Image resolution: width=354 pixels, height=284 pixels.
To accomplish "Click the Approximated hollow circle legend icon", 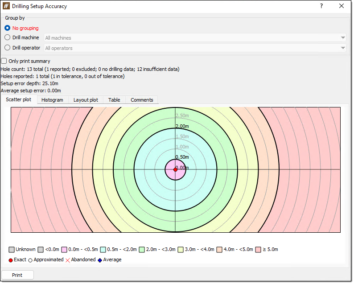I will click(30, 261).
